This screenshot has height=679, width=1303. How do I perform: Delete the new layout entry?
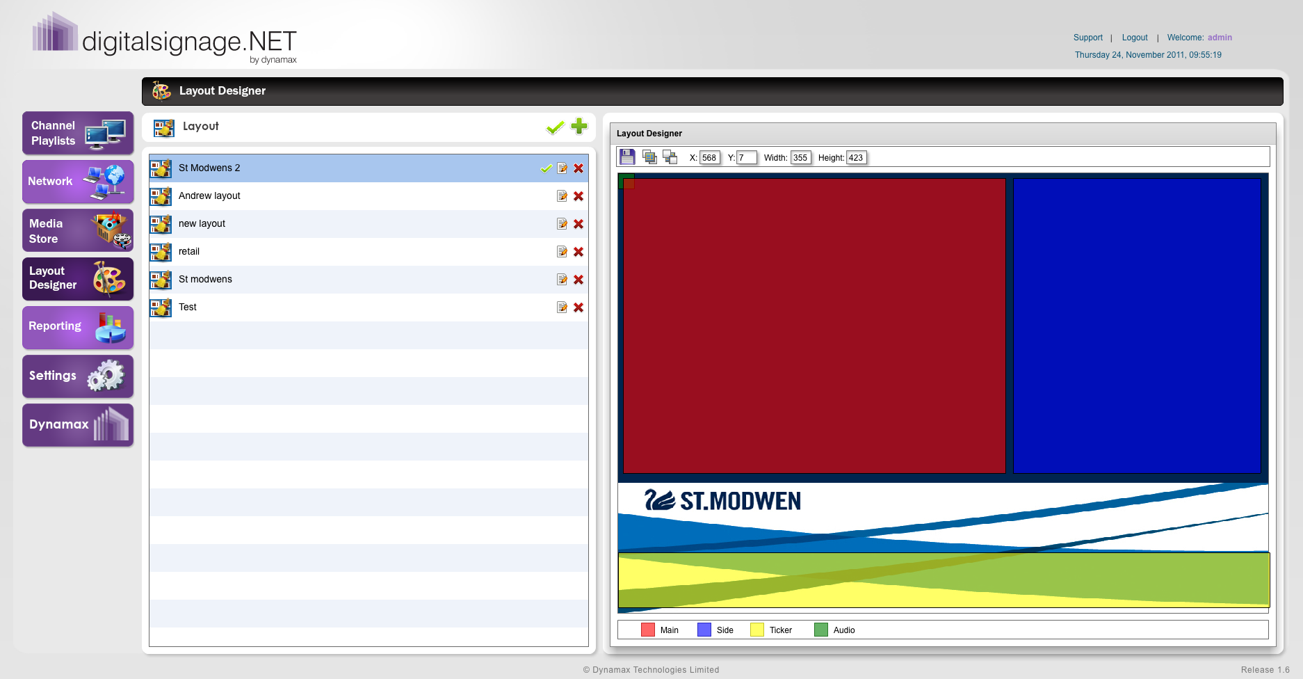point(578,224)
